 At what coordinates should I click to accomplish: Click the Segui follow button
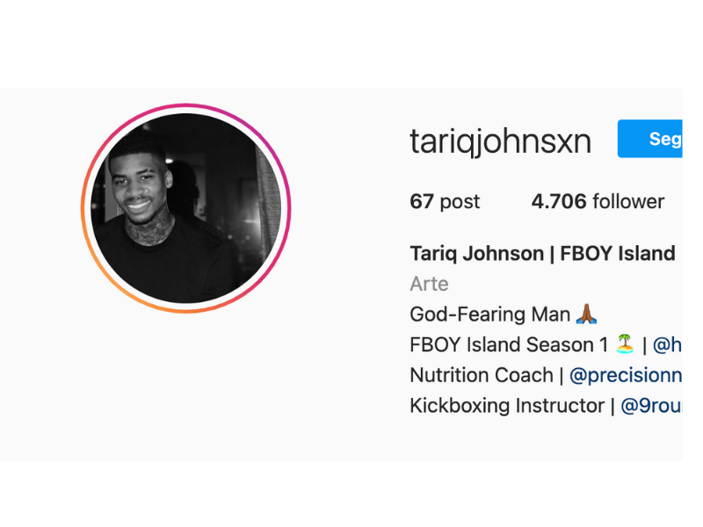[x=649, y=139]
